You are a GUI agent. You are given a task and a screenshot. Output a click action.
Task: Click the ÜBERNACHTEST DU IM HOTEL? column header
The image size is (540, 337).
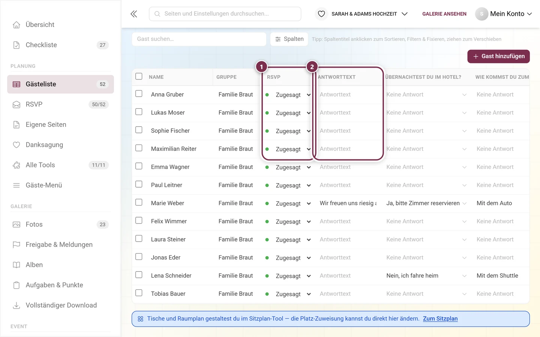point(423,77)
